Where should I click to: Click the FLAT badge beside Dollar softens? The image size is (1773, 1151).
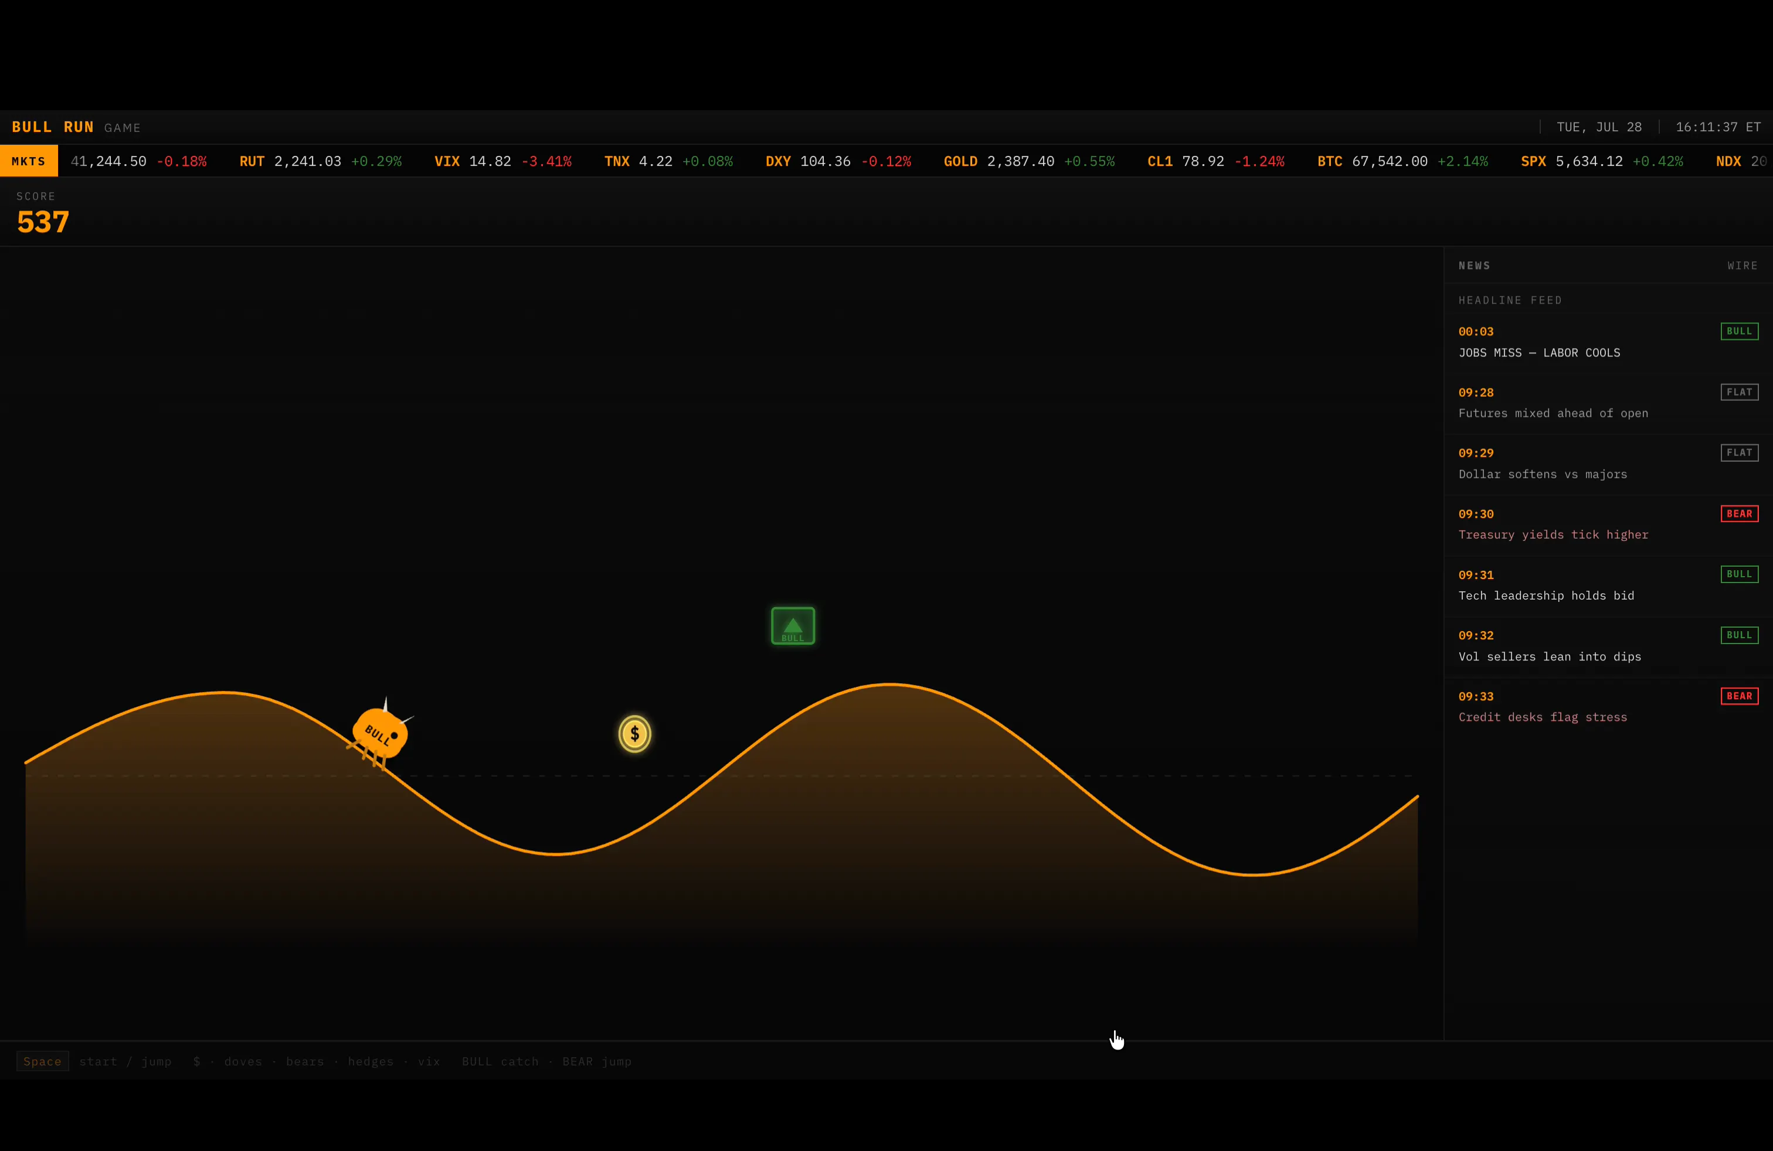click(x=1740, y=452)
